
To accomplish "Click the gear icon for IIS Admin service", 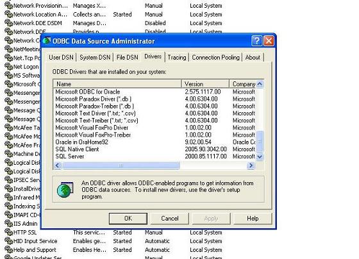I will tap(8, 224).
